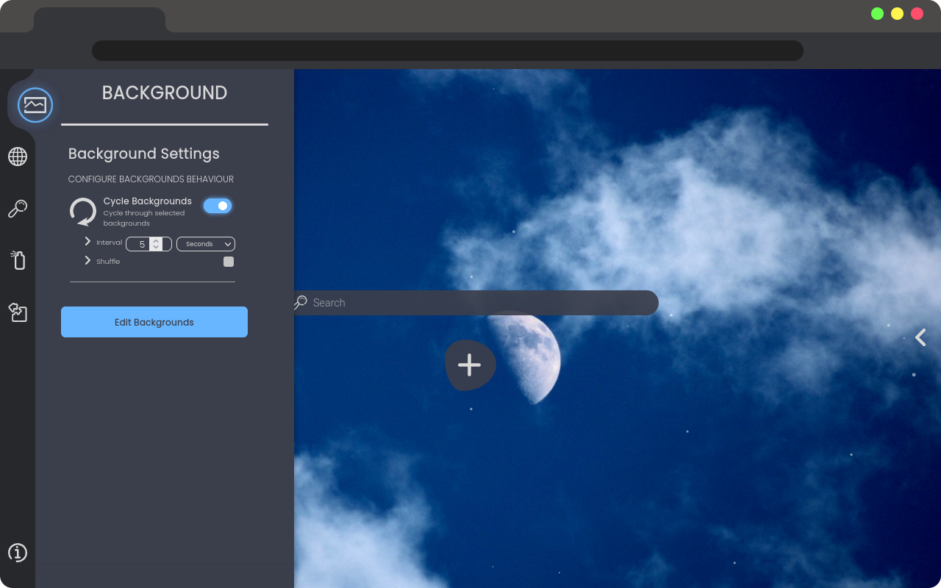Image resolution: width=941 pixels, height=588 pixels.
Task: Select the browser tab at top
Action: [x=99, y=20]
